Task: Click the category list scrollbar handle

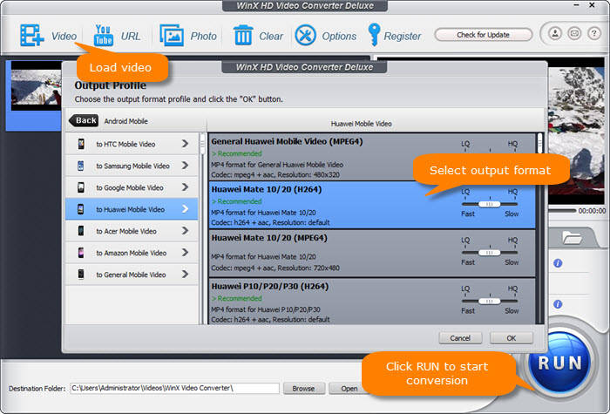Action: point(202,144)
